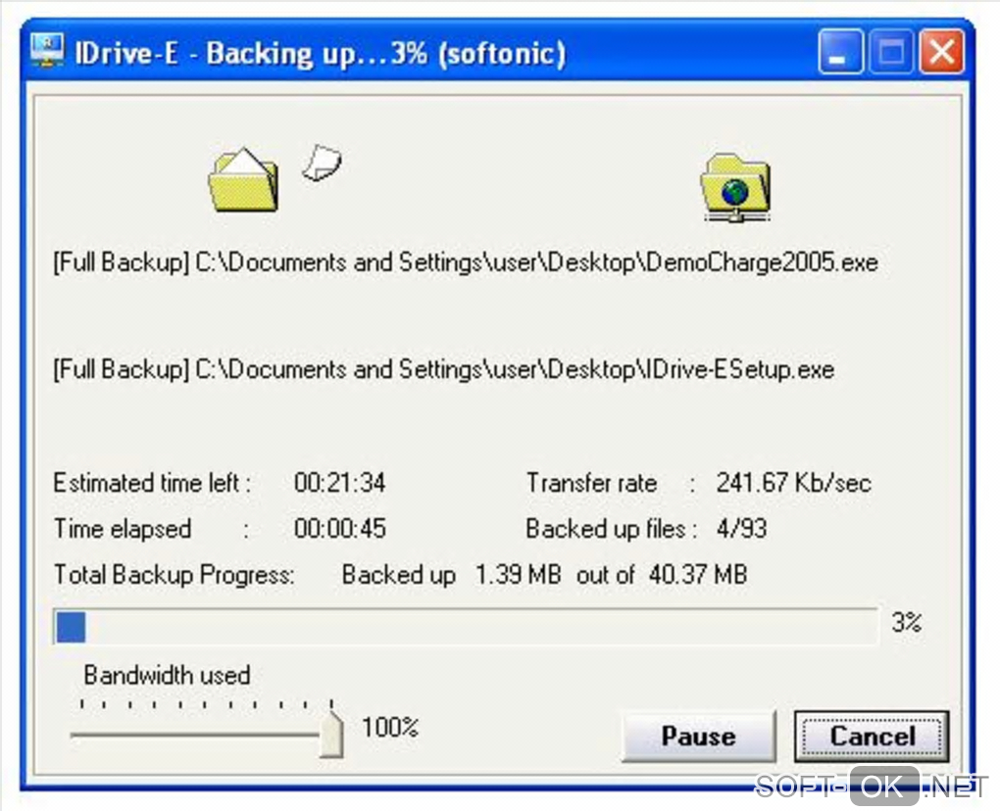Click the IDrive-ESetup.exe backup path text
Image resolution: width=1000 pixels, height=811 pixels.
point(444,369)
